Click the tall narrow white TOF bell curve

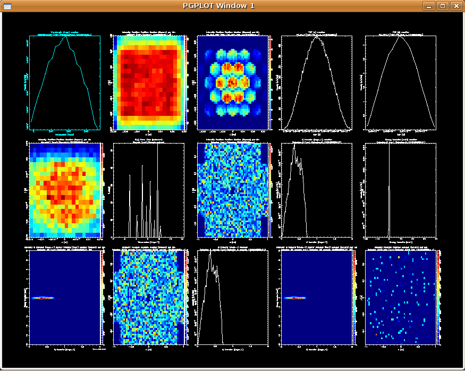pyautogui.click(x=317, y=83)
